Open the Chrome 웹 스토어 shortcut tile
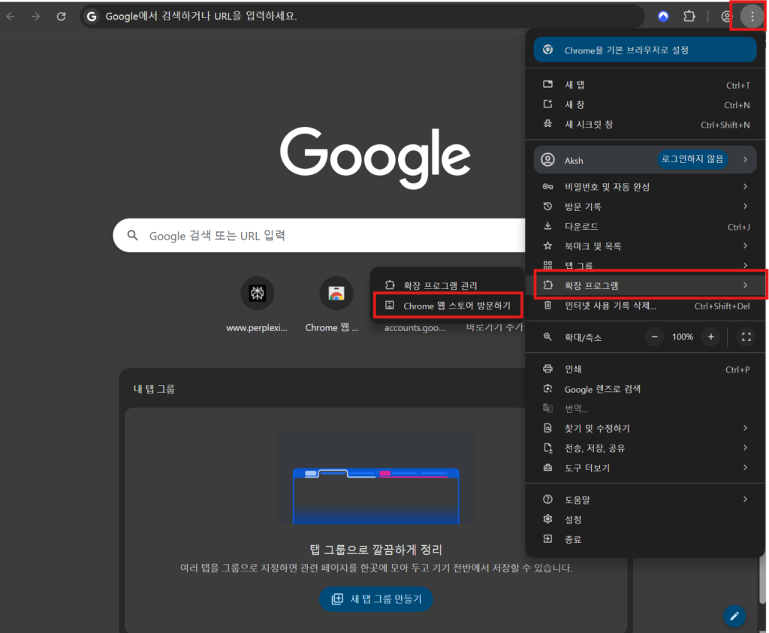 click(336, 293)
